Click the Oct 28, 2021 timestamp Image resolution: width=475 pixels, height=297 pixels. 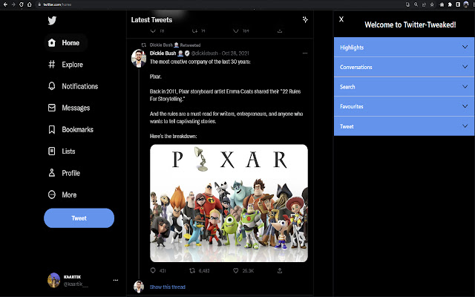coord(235,53)
